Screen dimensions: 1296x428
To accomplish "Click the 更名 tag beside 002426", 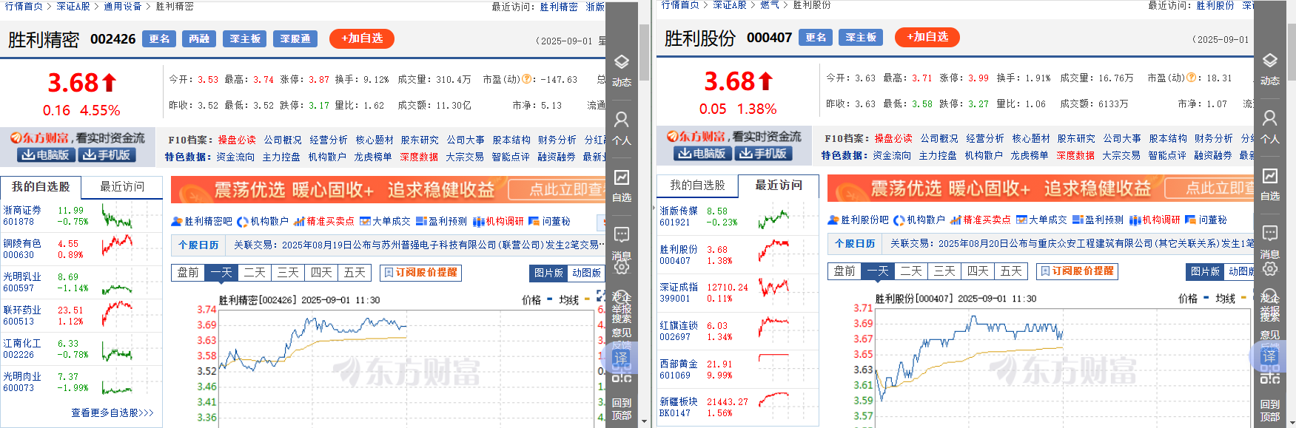I will [x=159, y=38].
